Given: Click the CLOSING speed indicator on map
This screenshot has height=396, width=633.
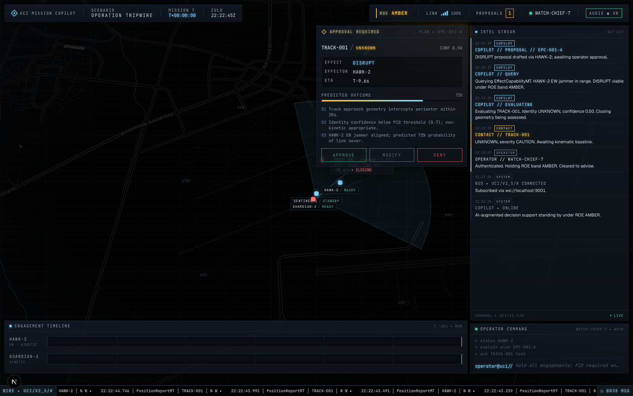Looking at the screenshot, I should [x=362, y=170].
